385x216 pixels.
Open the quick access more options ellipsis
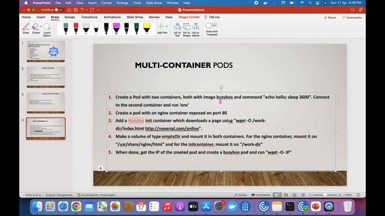tap(99, 10)
